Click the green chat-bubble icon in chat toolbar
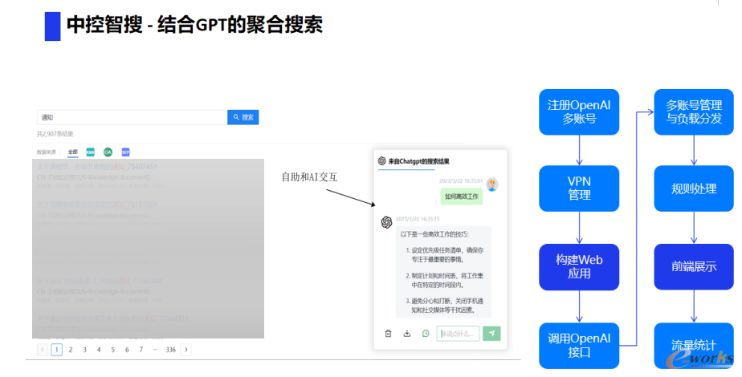This screenshot has height=377, width=742. pyautogui.click(x=426, y=334)
